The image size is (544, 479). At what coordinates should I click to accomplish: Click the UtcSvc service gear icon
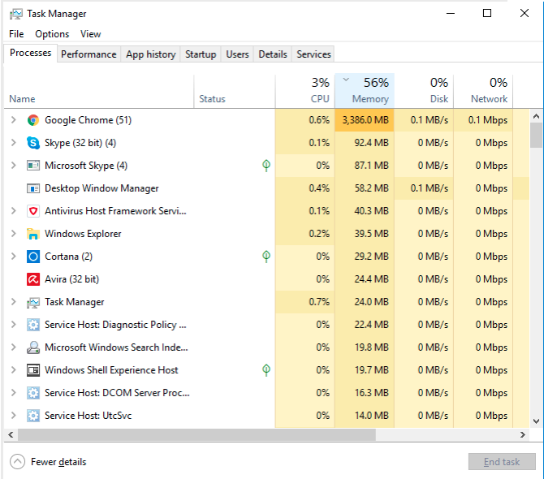(33, 416)
